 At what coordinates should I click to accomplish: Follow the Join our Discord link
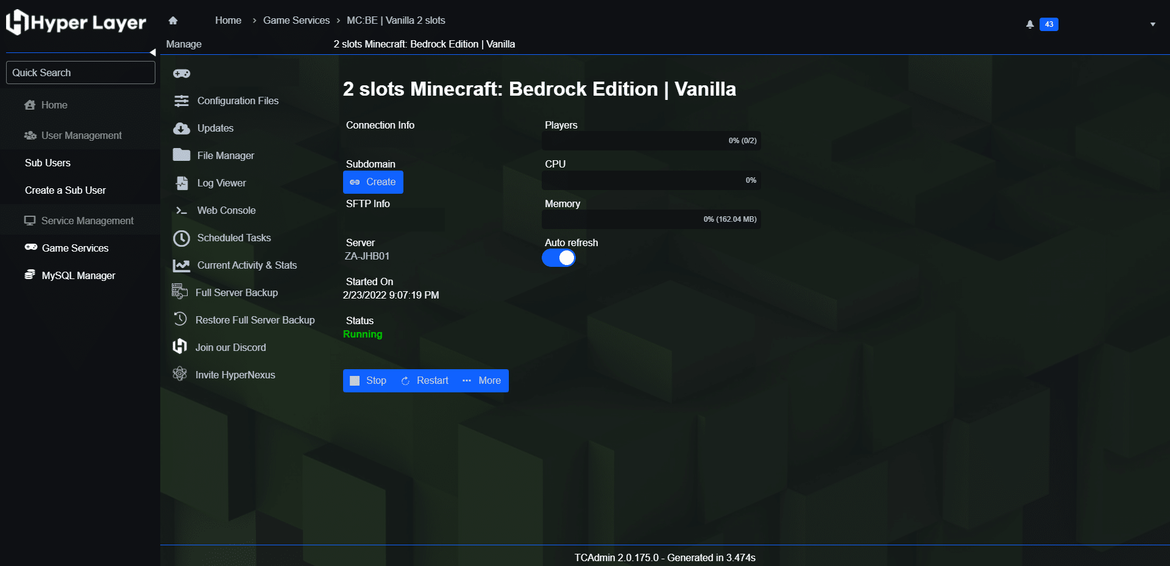tap(230, 348)
